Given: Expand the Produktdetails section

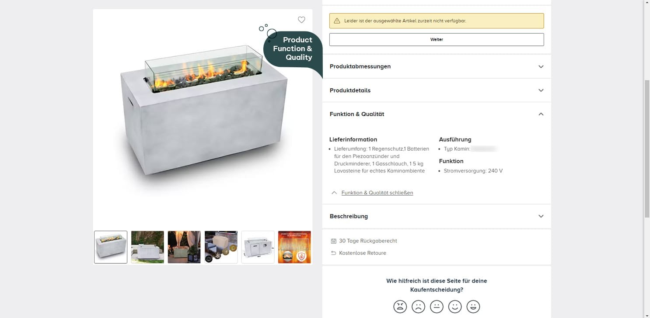Looking at the screenshot, I should click(x=437, y=90).
